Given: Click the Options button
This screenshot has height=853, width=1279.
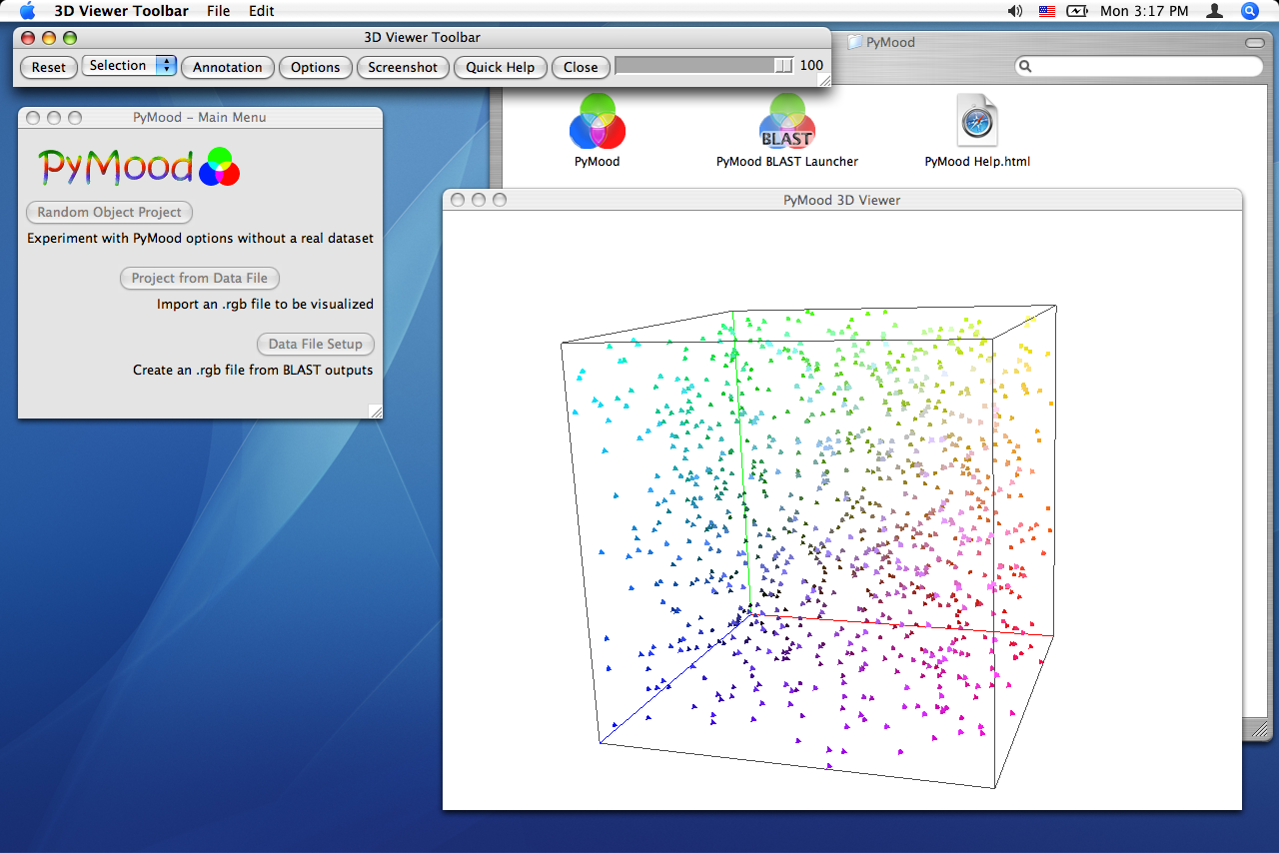Looking at the screenshot, I should [x=316, y=67].
